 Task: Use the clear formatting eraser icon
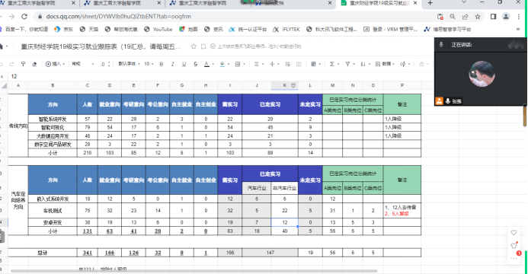tap(34, 64)
